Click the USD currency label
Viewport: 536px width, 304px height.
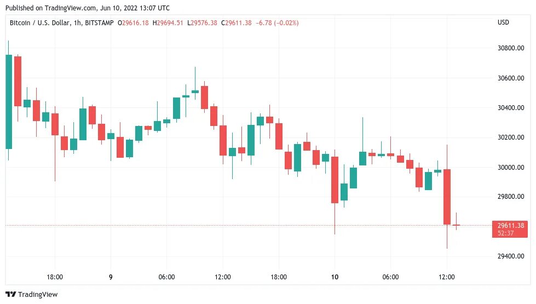point(503,22)
